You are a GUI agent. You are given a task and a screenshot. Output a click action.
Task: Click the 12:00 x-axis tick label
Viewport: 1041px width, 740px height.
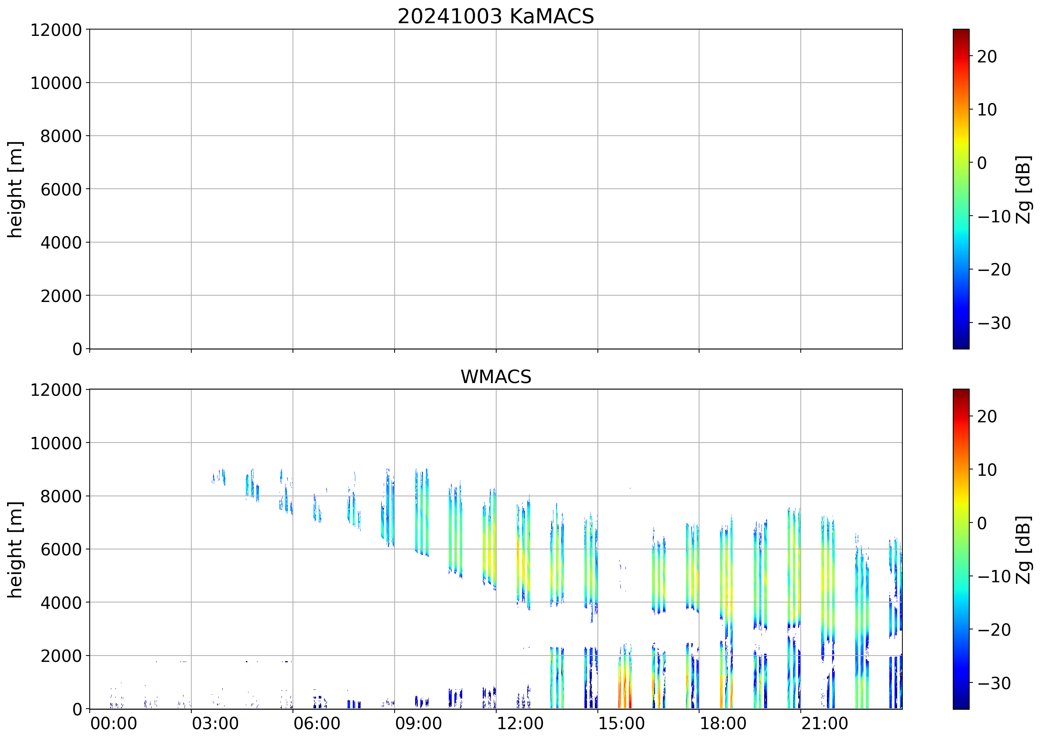(520, 724)
